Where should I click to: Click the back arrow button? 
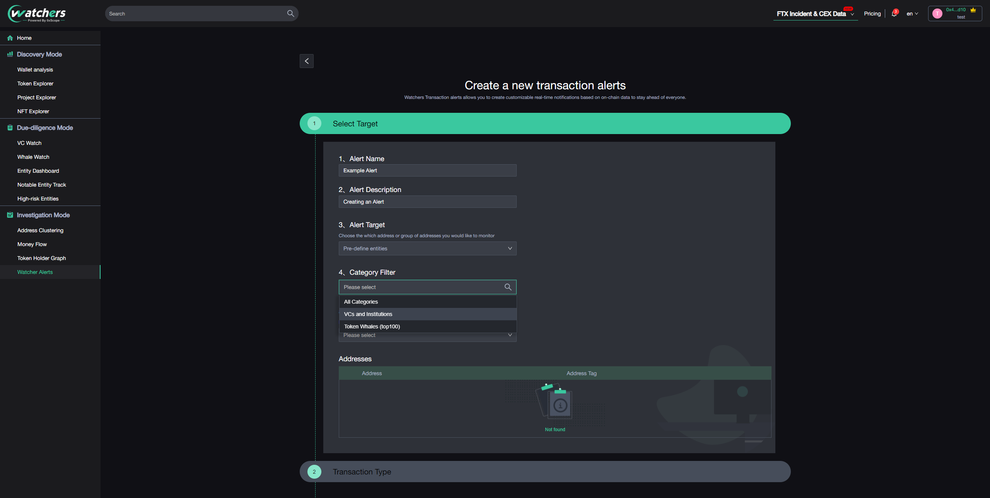(306, 61)
